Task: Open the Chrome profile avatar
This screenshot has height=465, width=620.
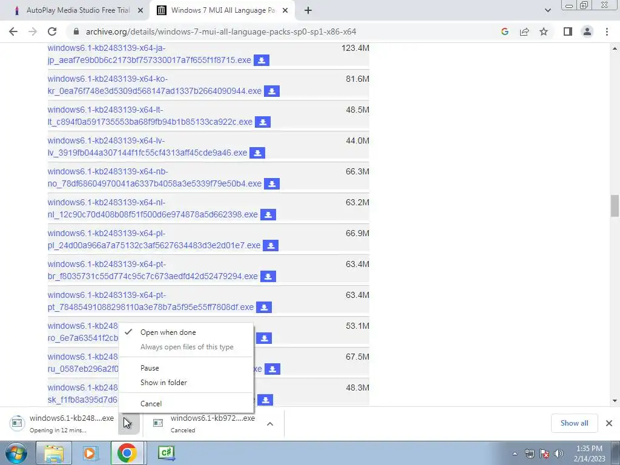Action: (587, 31)
